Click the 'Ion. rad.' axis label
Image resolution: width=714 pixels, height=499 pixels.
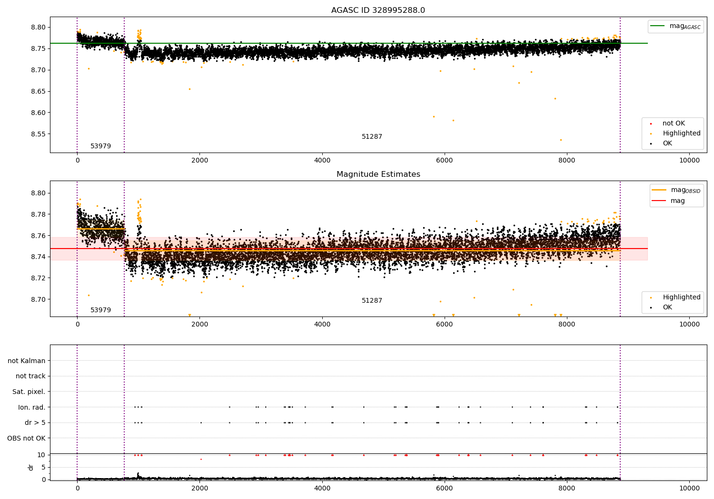[32, 407]
